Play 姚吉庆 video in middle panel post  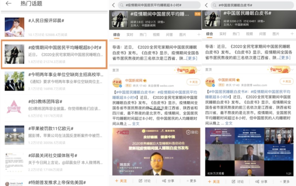(x=156, y=152)
